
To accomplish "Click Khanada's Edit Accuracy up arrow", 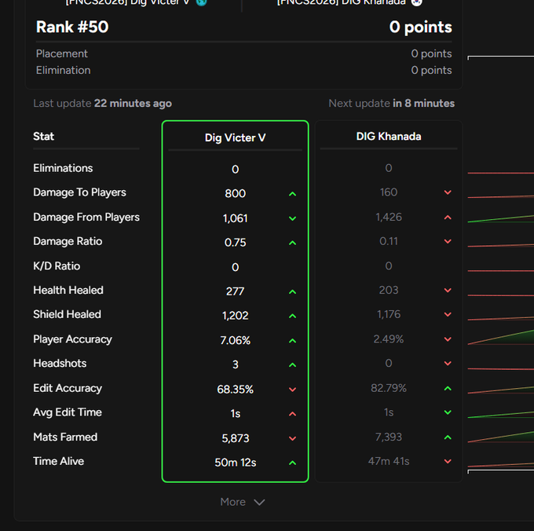I will click(x=448, y=388).
